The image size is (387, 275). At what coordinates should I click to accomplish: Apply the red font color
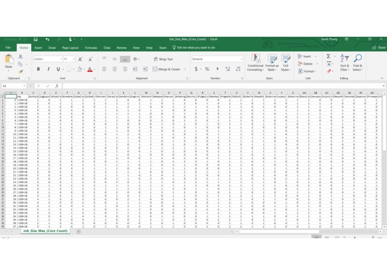click(x=90, y=69)
